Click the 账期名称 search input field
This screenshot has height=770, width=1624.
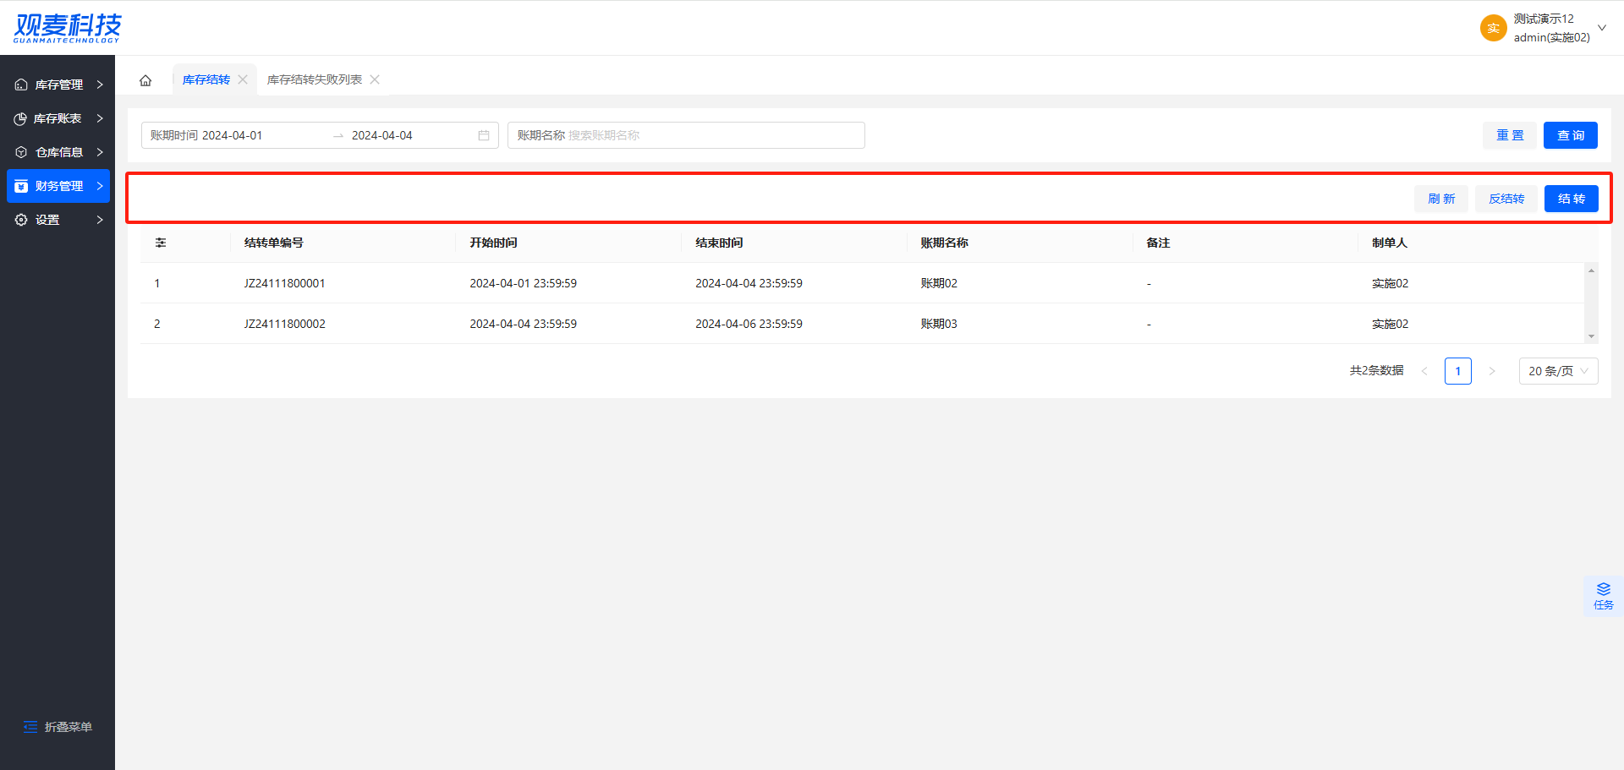click(686, 135)
